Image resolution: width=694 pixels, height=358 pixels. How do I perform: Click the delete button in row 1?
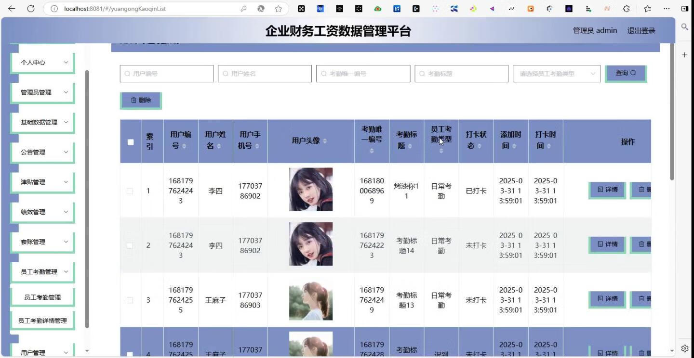click(641, 190)
